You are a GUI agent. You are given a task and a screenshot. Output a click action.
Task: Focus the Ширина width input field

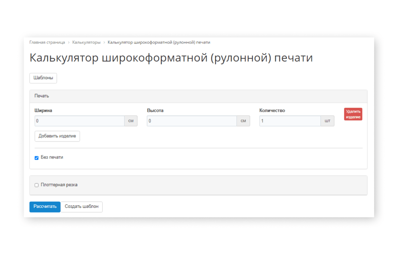pyautogui.click(x=79, y=121)
